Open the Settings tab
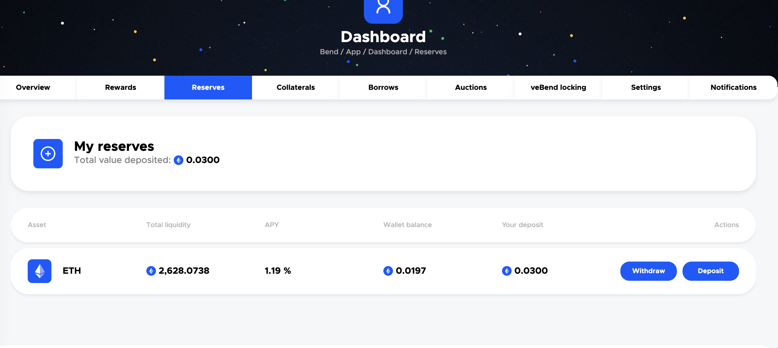The image size is (778, 348). tap(646, 87)
